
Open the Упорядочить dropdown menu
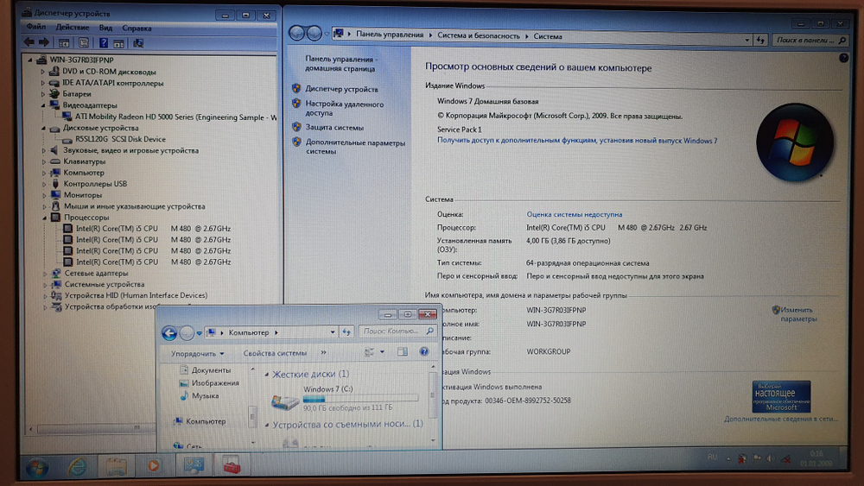point(197,353)
